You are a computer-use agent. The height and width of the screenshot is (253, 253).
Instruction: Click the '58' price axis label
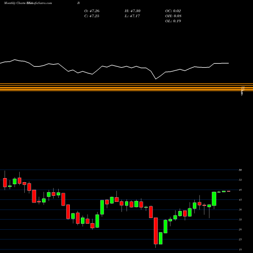[x=240, y=170]
